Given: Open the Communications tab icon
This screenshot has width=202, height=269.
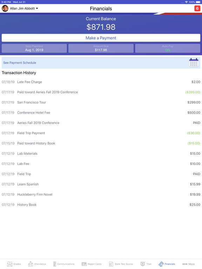Looking at the screenshot, I should point(55,264).
